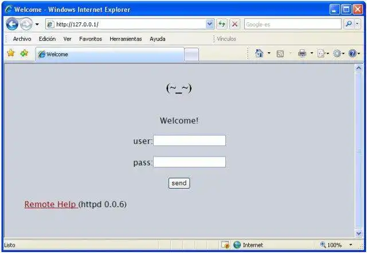Minimize the Internet Explorer window
The width and height of the screenshot is (367, 253).
pyautogui.click(x=334, y=10)
